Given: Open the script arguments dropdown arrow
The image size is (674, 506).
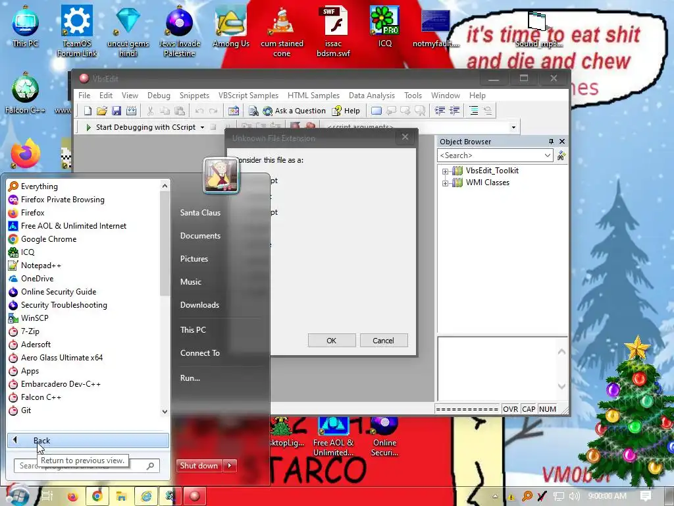Looking at the screenshot, I should [x=513, y=127].
